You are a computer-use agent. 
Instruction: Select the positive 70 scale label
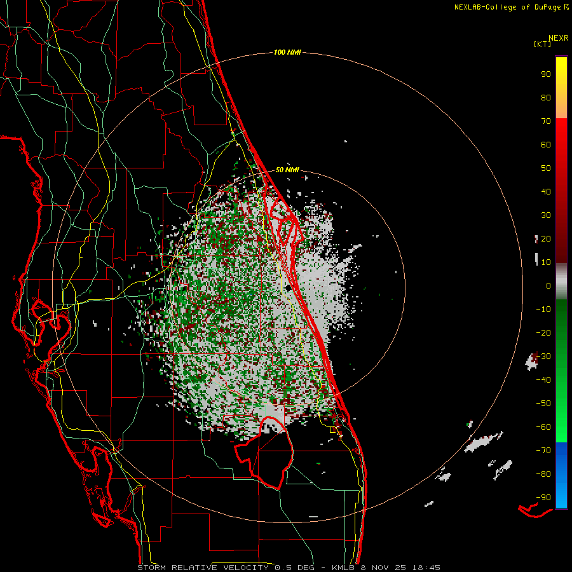546,121
